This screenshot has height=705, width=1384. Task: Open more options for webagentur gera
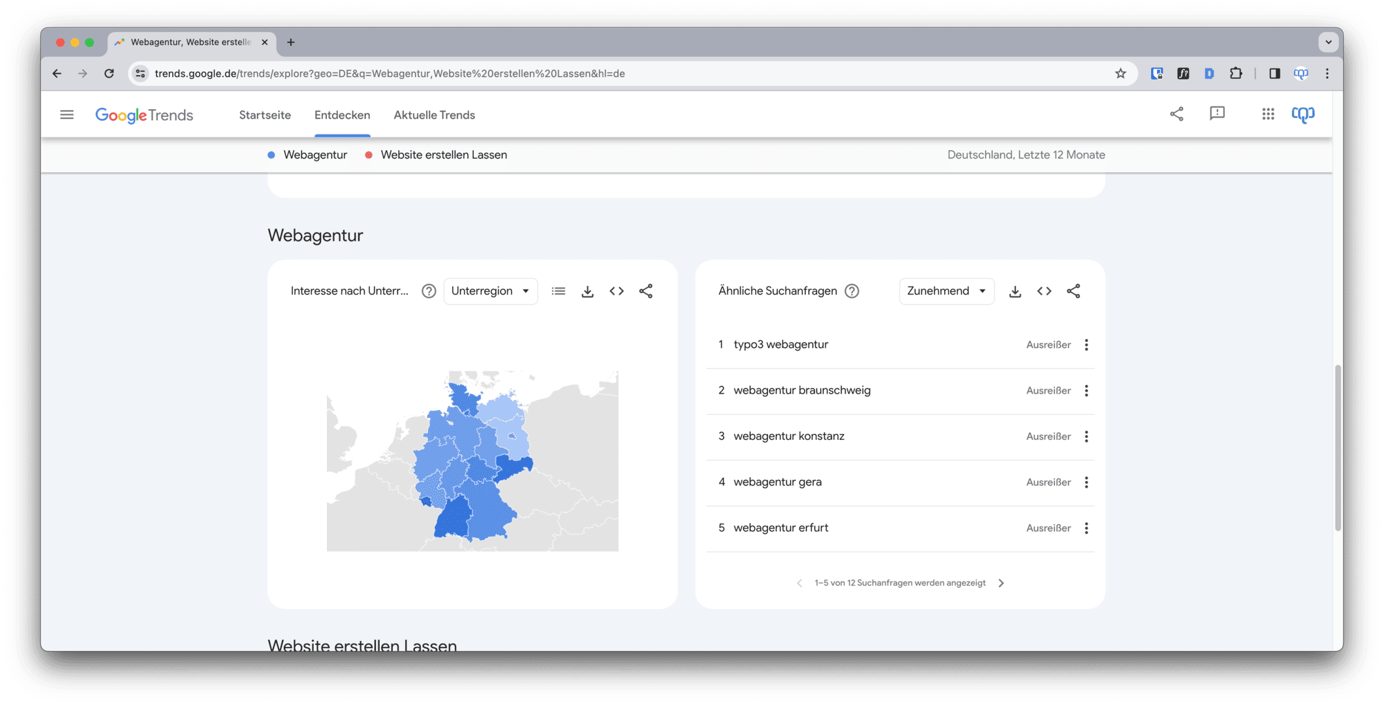pos(1086,482)
